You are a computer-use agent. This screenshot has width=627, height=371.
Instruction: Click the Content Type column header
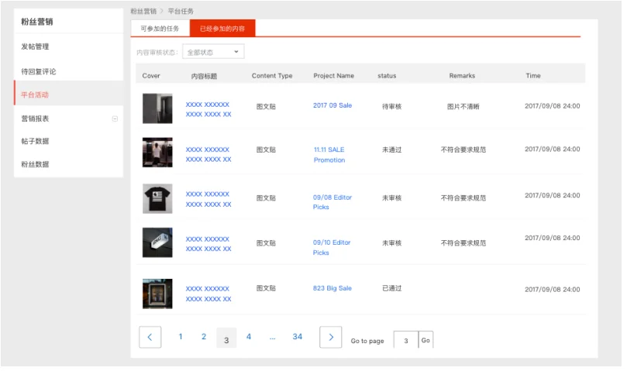click(272, 76)
